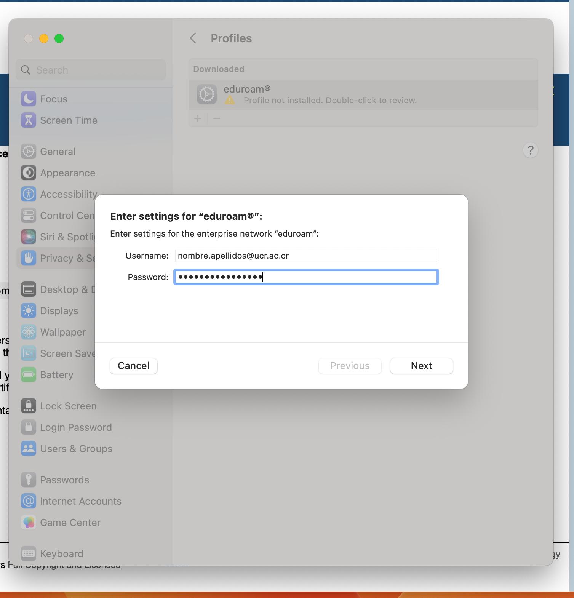574x598 pixels.
Task: Open Focus settings via moon icon
Action: (x=29, y=99)
